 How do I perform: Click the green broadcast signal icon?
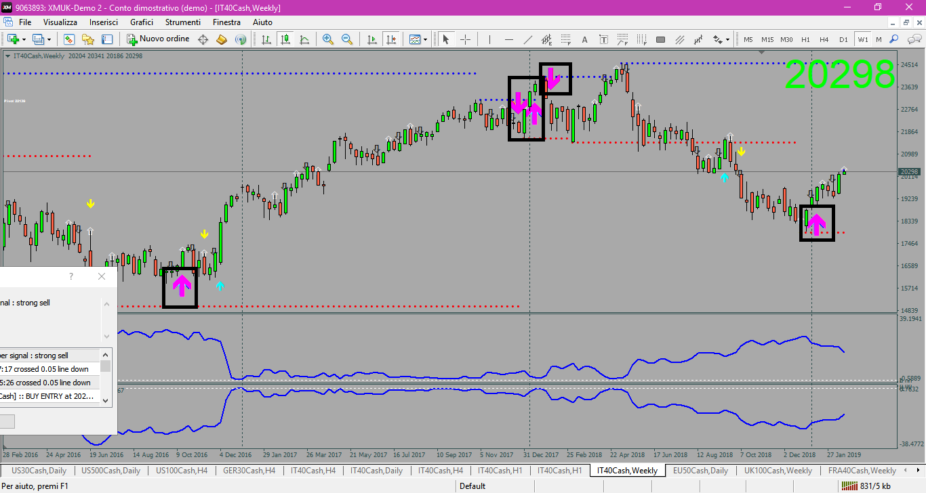pos(240,39)
